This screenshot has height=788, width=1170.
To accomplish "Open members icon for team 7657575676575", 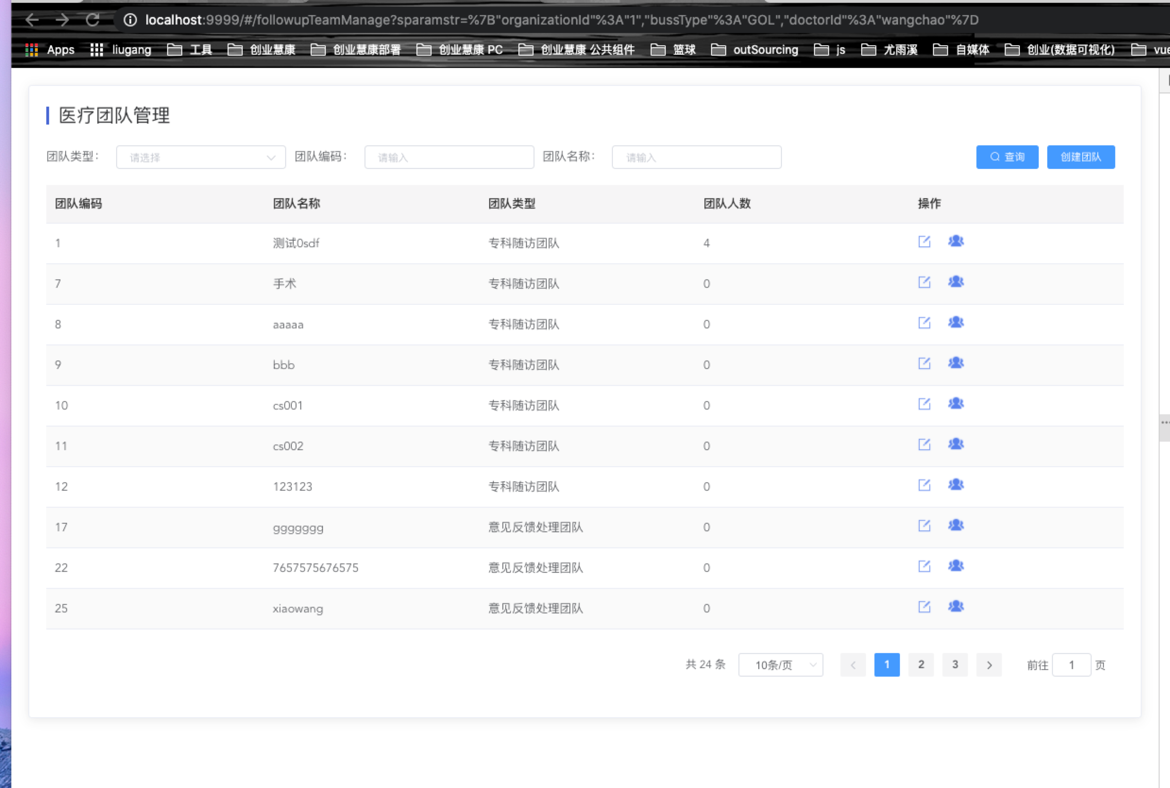I will (x=956, y=566).
